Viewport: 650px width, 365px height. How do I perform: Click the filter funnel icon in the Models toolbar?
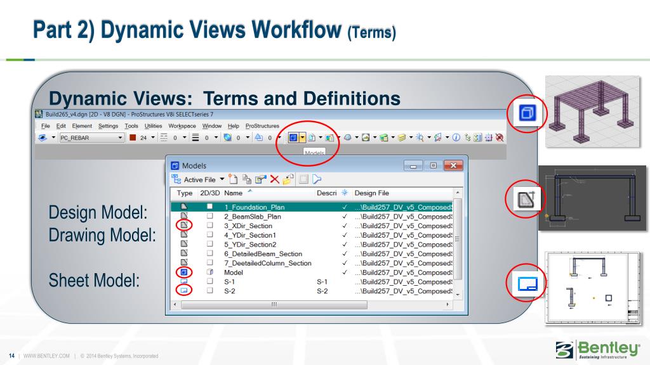coord(317,179)
